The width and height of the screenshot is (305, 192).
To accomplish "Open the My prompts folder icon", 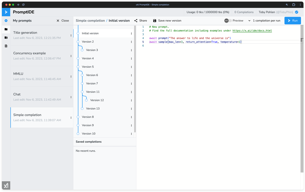I will click(6, 29).
